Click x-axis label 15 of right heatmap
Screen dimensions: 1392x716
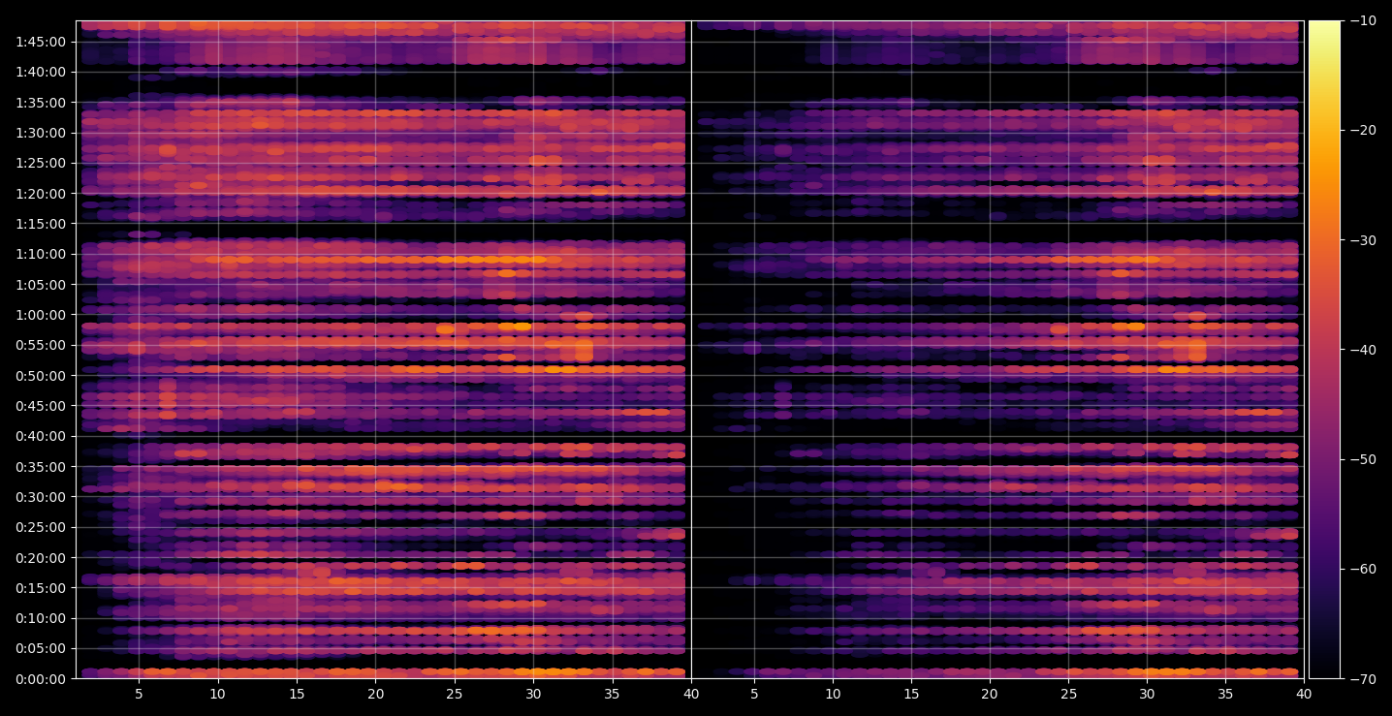point(910,694)
